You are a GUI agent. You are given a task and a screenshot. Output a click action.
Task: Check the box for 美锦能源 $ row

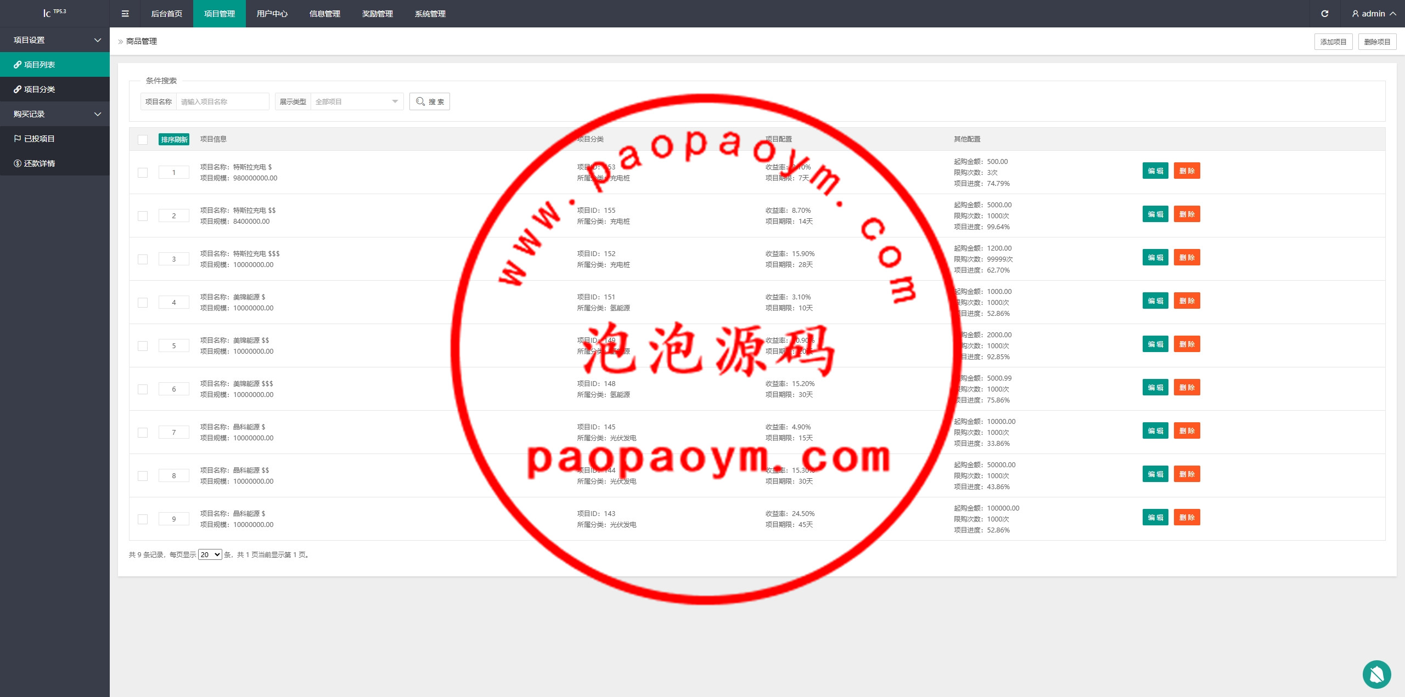click(143, 303)
